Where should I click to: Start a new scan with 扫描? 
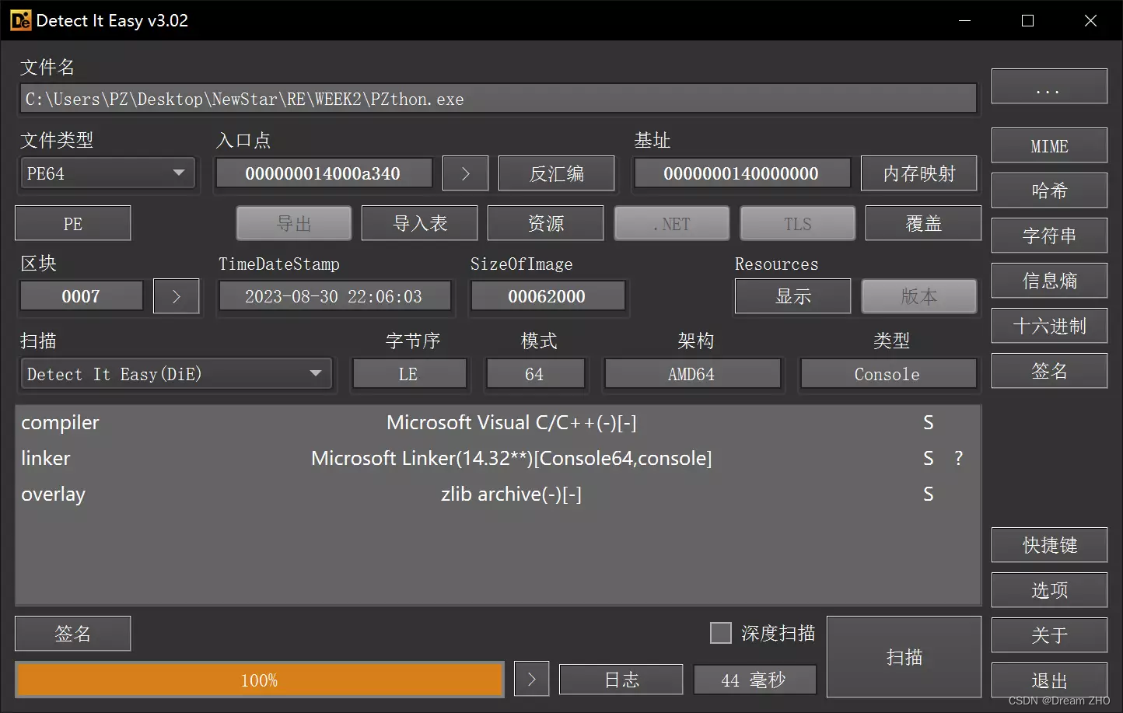click(904, 657)
